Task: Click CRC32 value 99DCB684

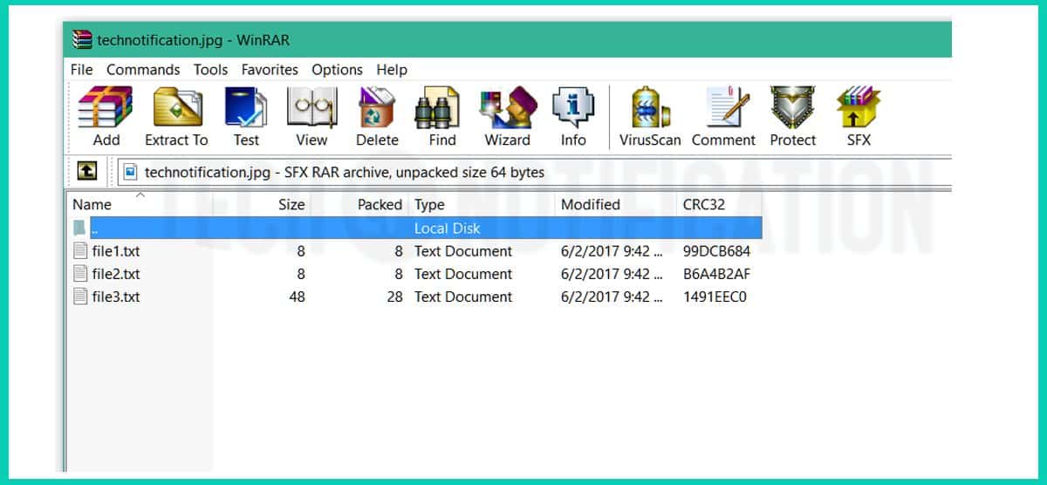Action: 716,251
